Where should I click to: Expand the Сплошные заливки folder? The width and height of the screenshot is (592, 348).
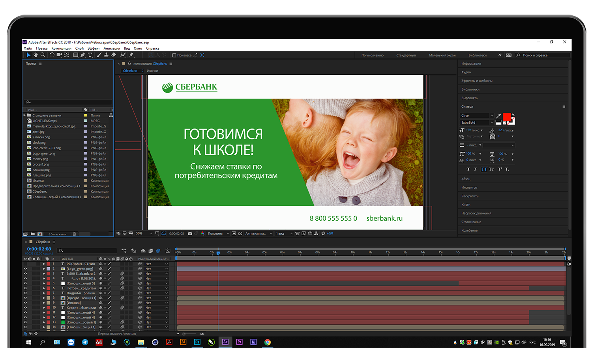(24, 115)
